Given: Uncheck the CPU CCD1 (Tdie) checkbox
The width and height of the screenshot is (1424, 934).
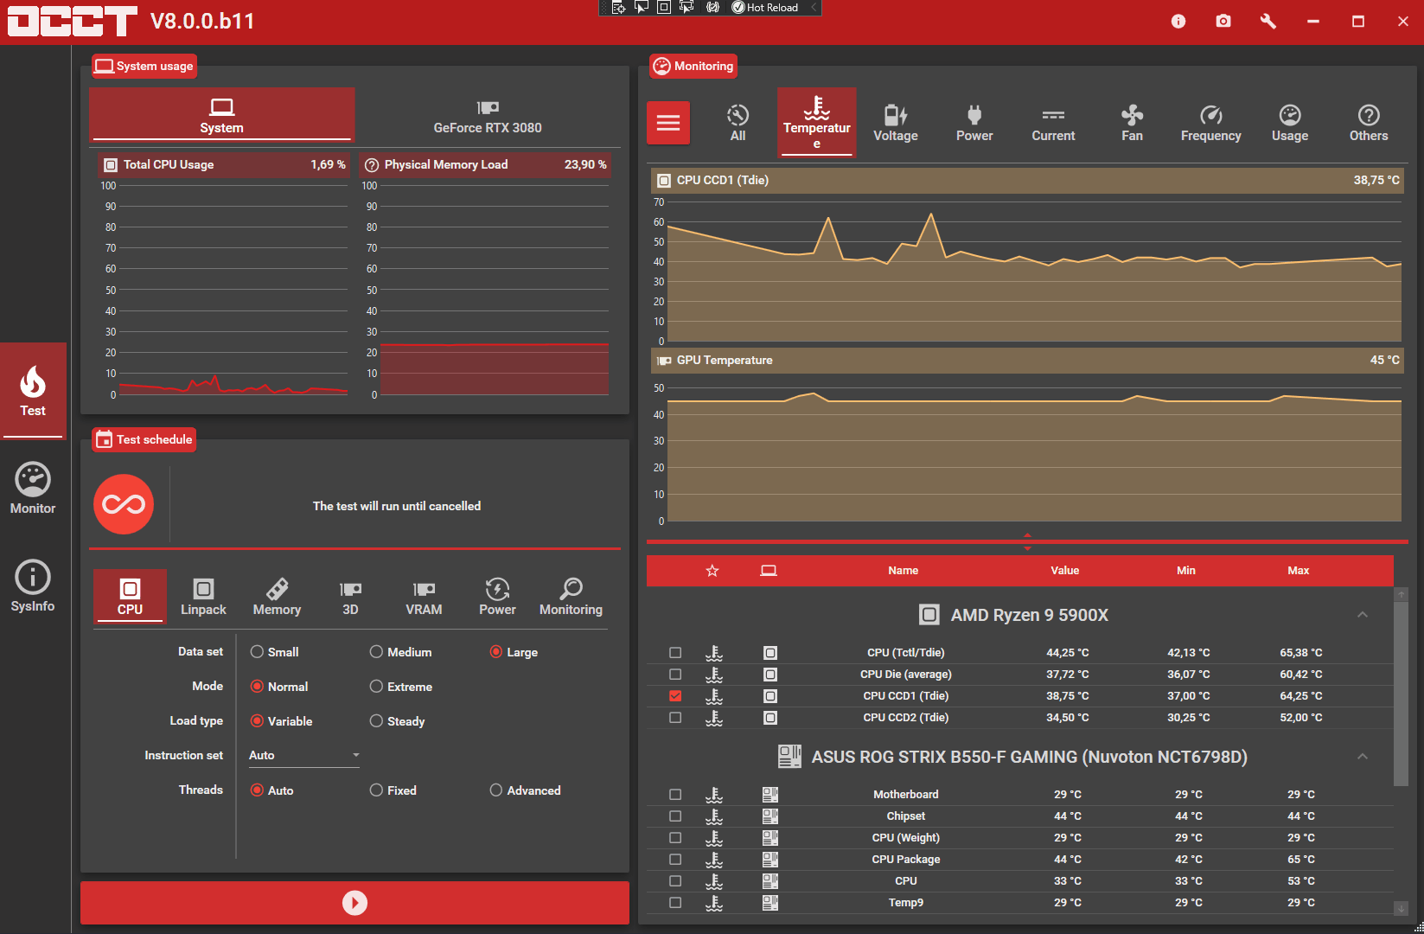Looking at the screenshot, I should tap(675, 696).
